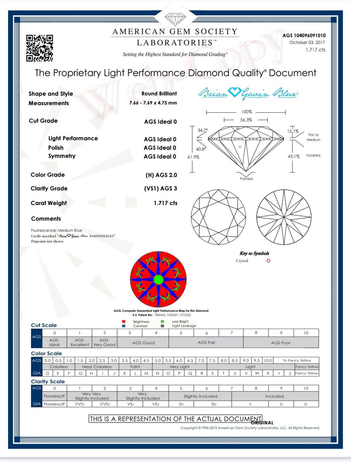351x462 pixels.
Task: Click the 'This is a representation' notice box
Action: coord(175,419)
